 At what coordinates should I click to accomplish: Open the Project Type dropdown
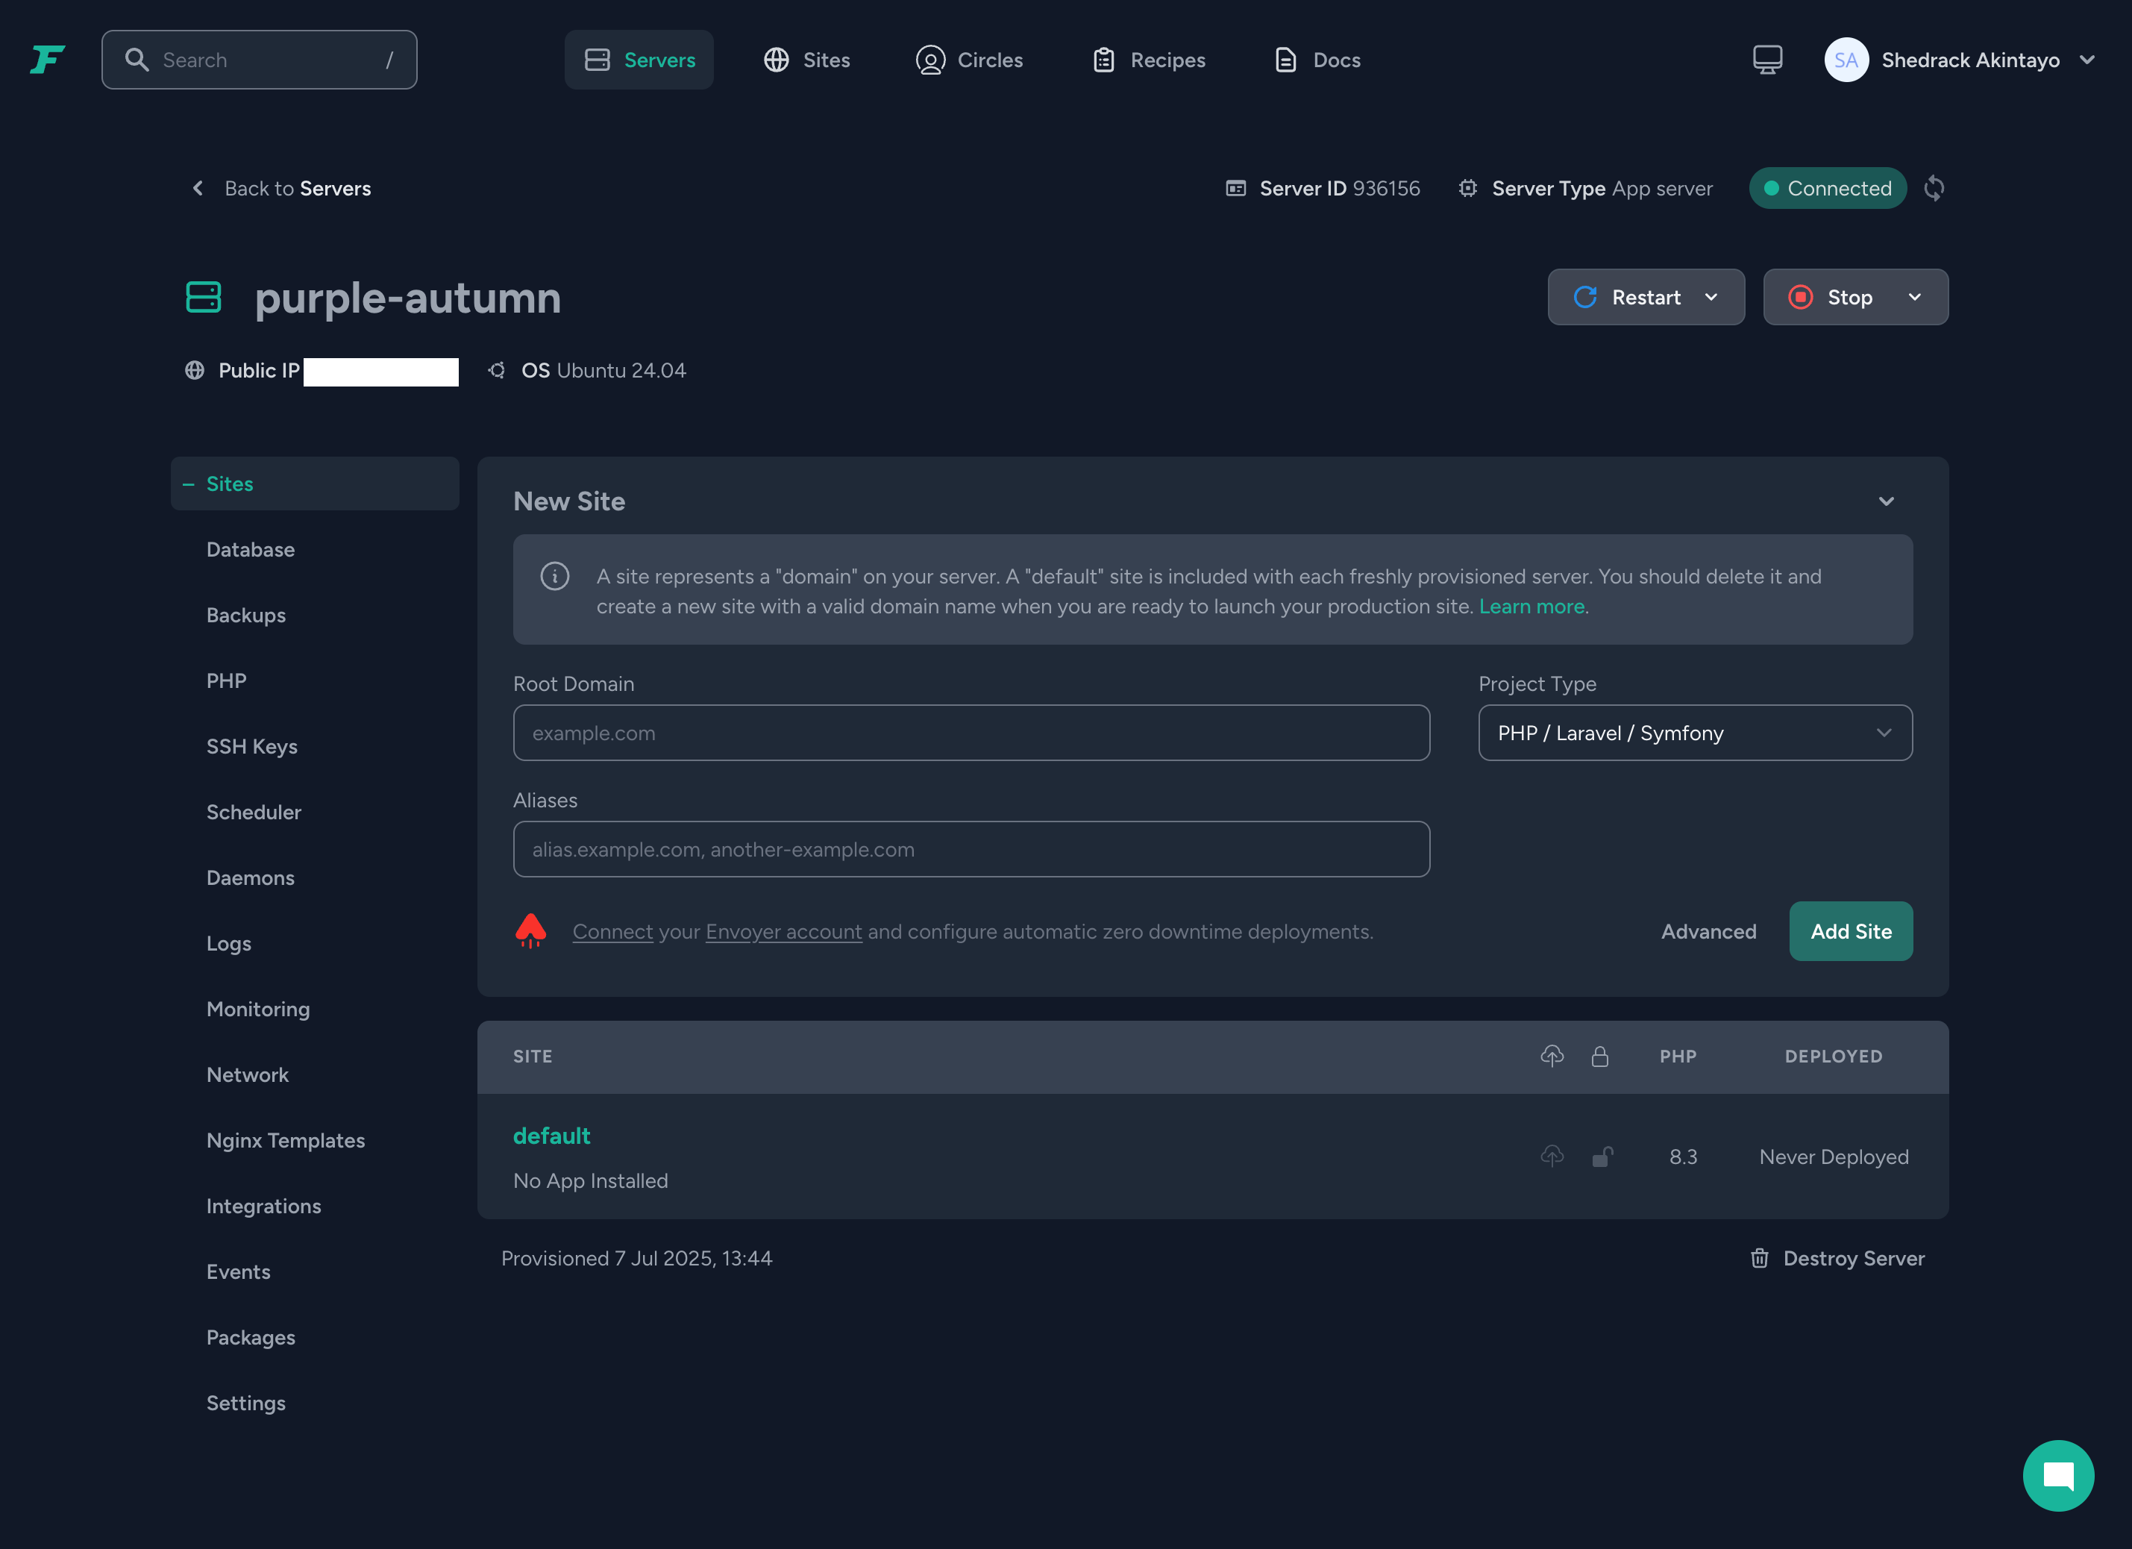coord(1694,733)
